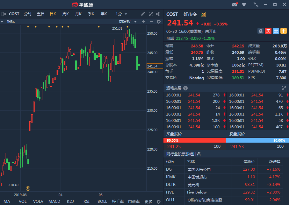Switch to 分时 chart tab
The image size is (289, 205).
28,14
